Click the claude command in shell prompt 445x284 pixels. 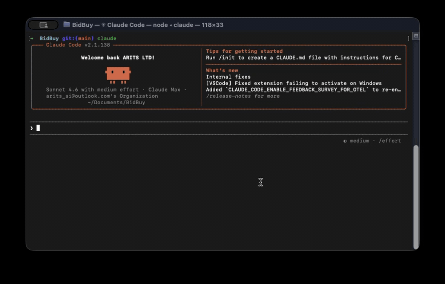107,38
